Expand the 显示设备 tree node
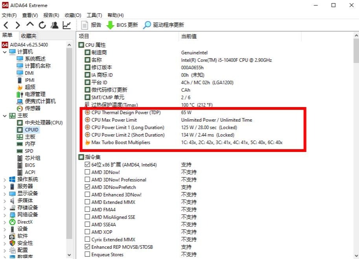 [x=5, y=194]
